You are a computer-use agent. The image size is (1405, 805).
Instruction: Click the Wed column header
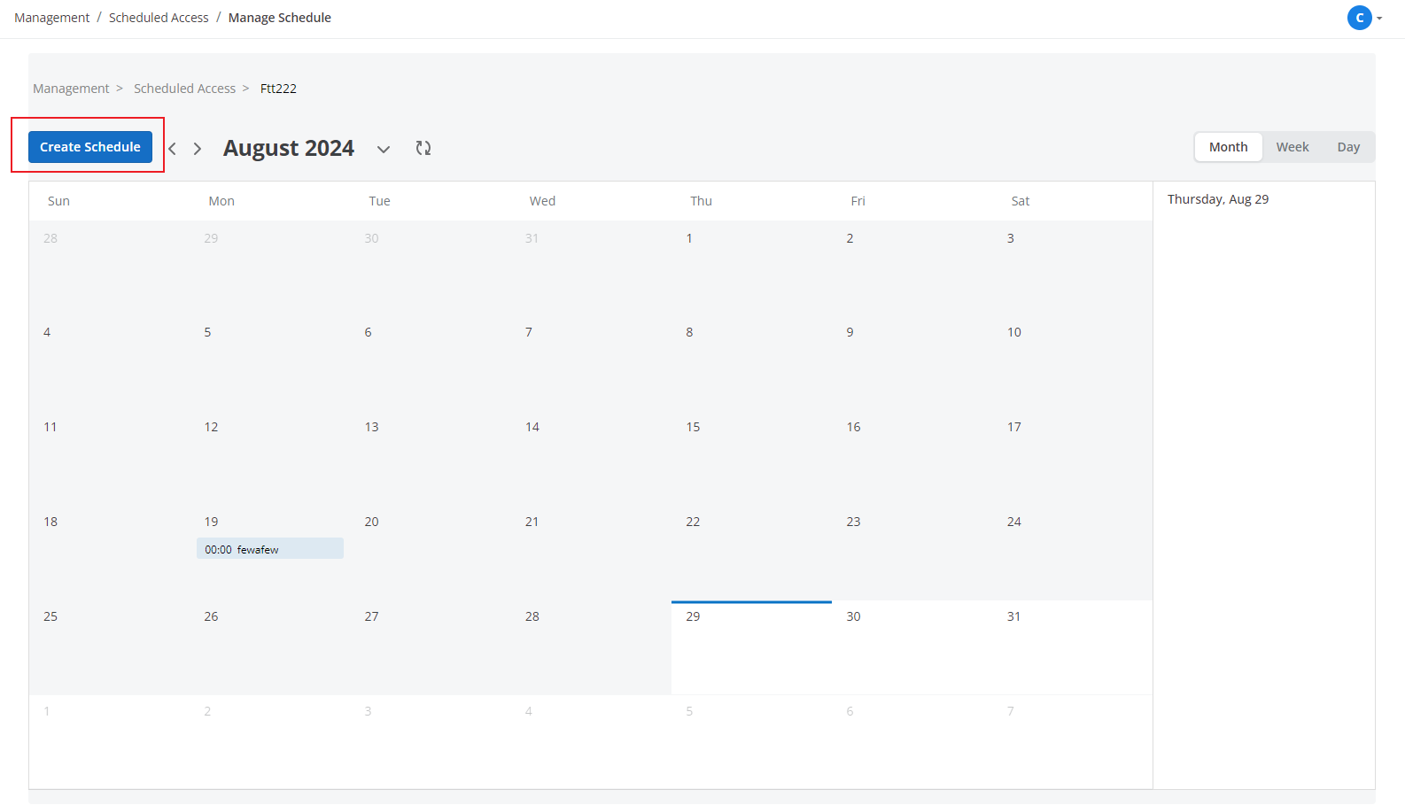[542, 201]
